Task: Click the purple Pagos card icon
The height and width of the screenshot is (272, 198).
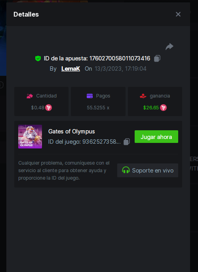Action: coord(89,96)
